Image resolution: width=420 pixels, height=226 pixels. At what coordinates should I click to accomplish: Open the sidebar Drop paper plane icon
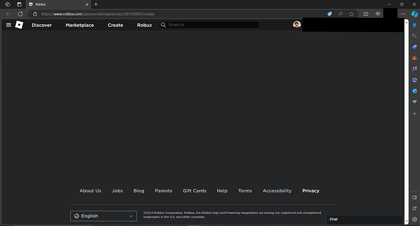415,102
